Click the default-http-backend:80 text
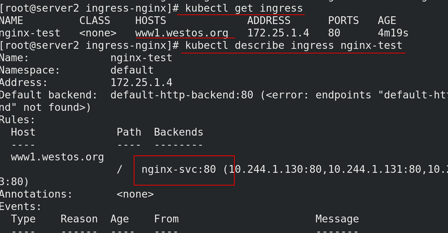The width and height of the screenshot is (448, 233). [x=182, y=95]
